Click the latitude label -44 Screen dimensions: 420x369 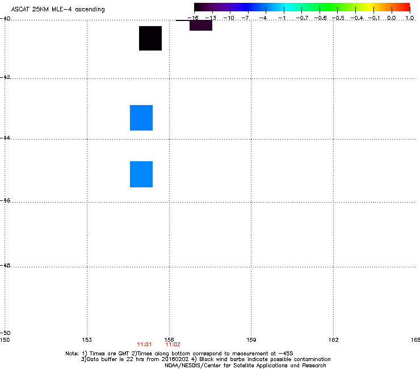click(x=5, y=138)
